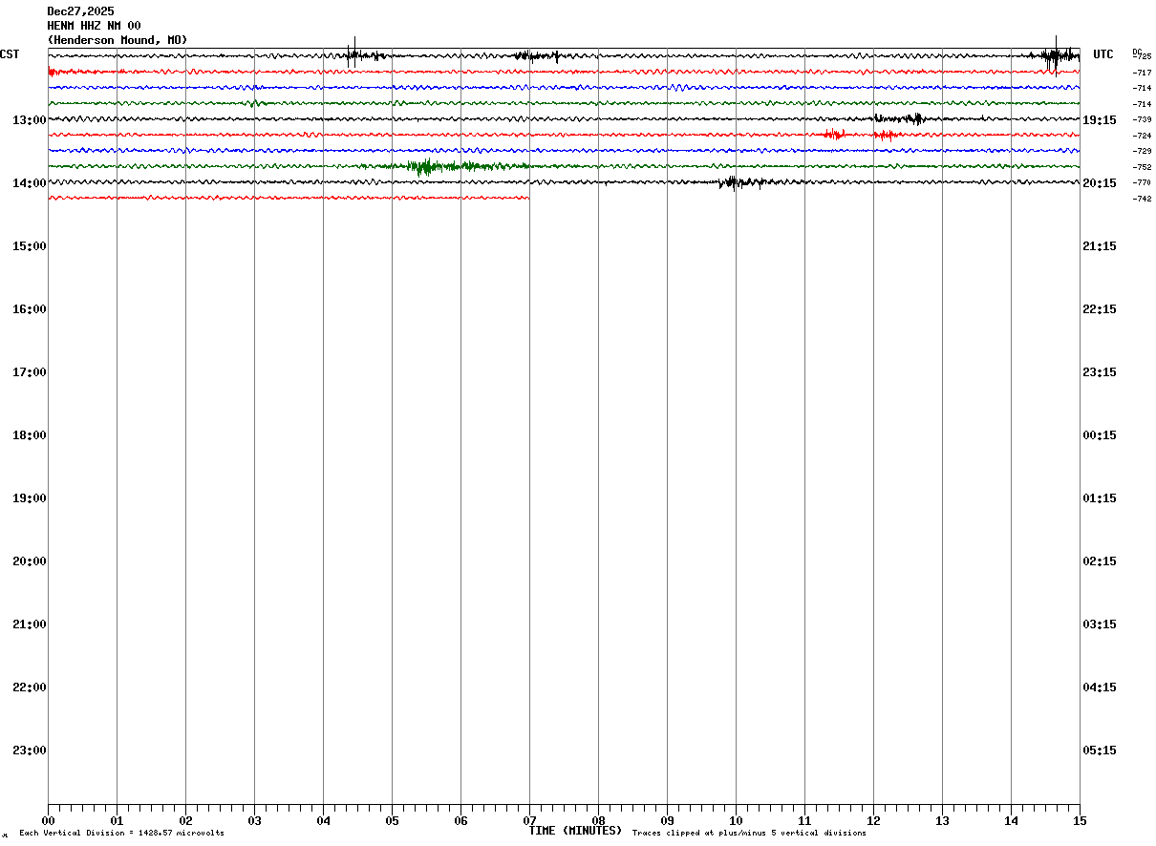Image resolution: width=1156 pixels, height=846 pixels.
Task: Click the 23:00 CST row label
Action: pos(29,751)
